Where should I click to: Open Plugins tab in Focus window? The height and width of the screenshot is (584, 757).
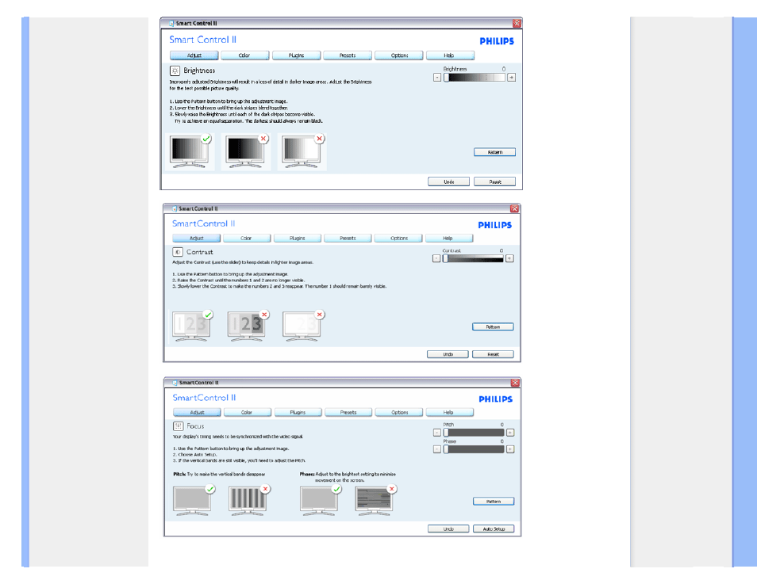[x=298, y=412]
